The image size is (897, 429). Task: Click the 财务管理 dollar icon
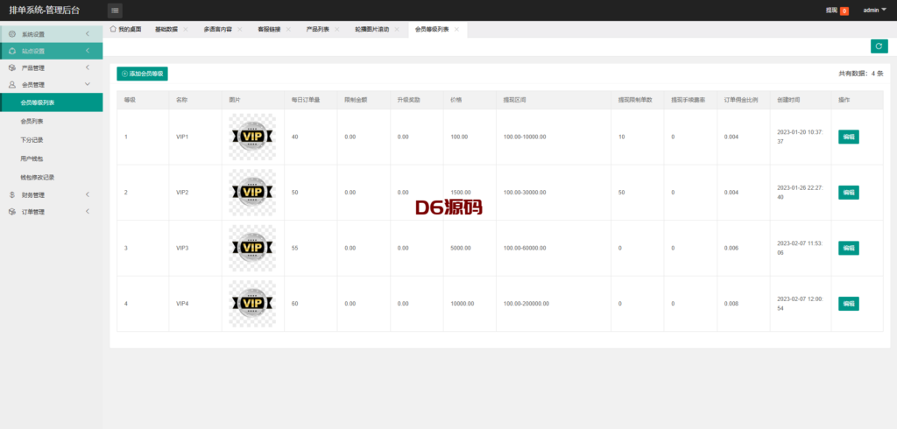pyautogui.click(x=12, y=195)
